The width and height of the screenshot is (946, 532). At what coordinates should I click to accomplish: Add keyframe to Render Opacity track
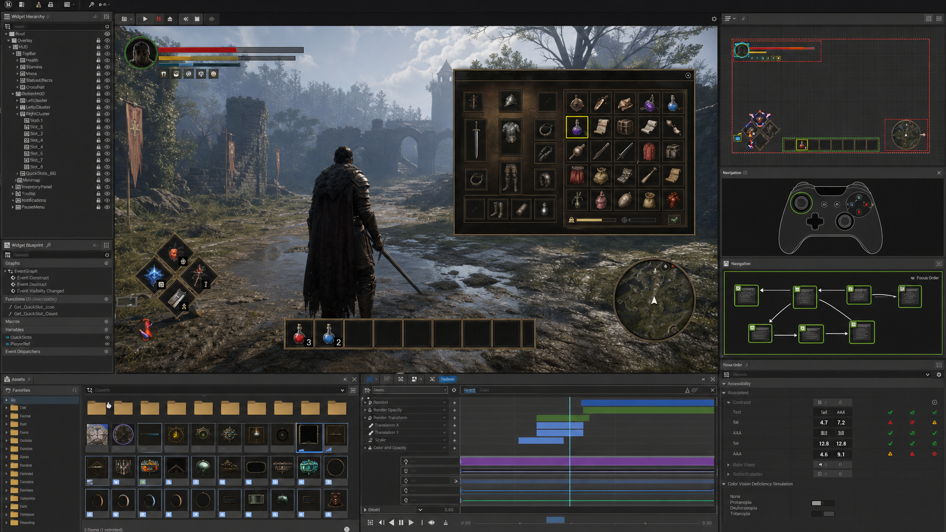(x=455, y=410)
